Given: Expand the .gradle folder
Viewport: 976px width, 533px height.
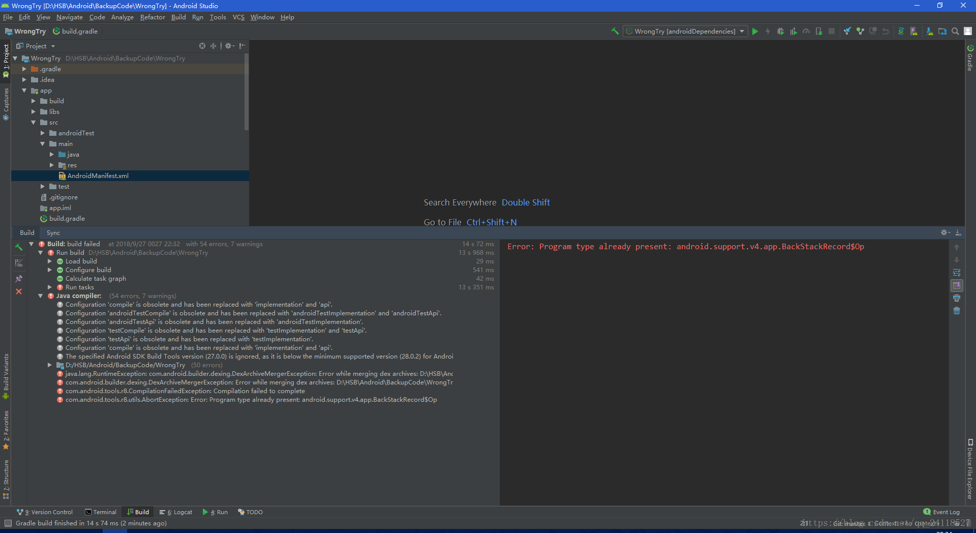Looking at the screenshot, I should coord(24,69).
